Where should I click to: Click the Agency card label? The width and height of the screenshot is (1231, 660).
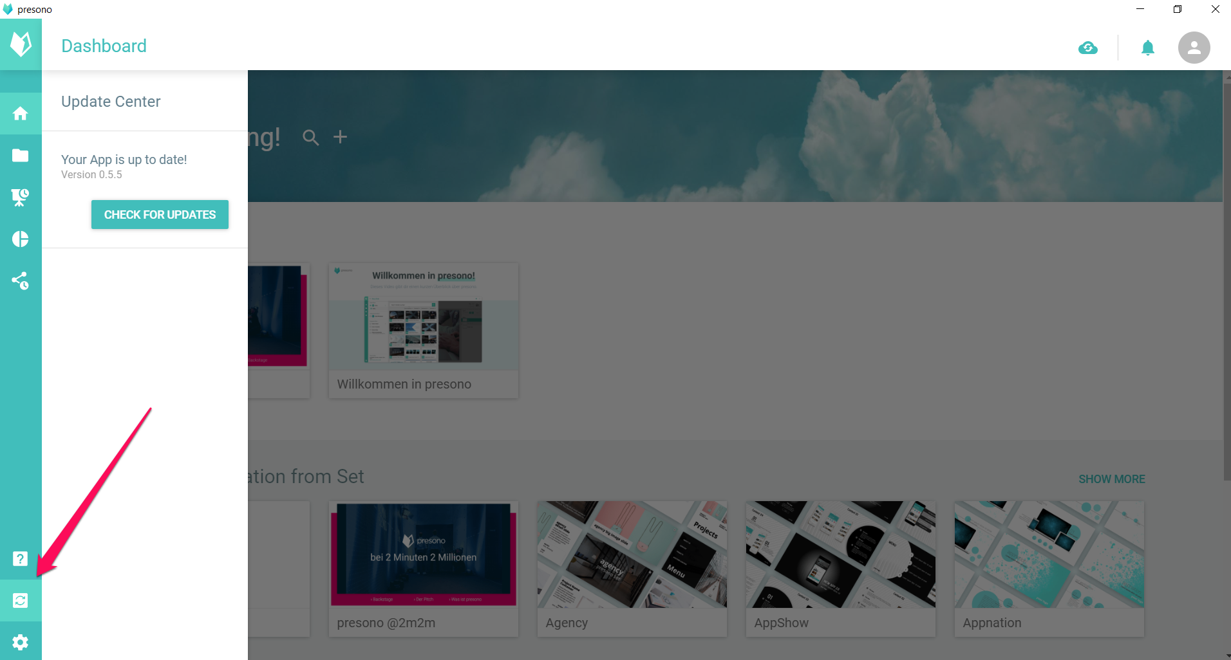567,623
